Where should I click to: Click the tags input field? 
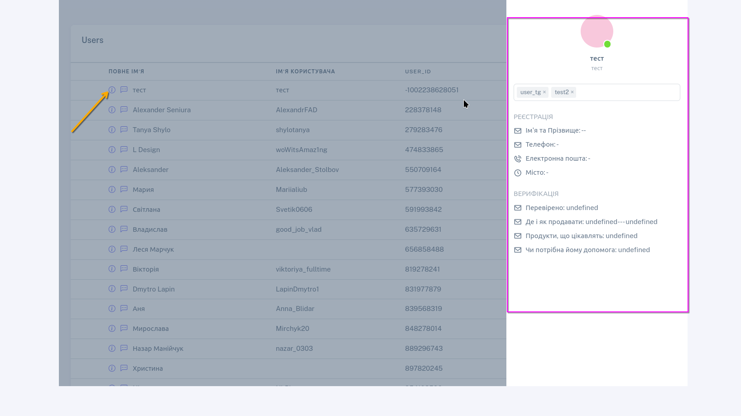pos(627,92)
